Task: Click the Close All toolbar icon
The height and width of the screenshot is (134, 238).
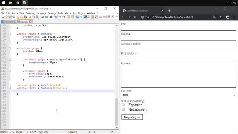Action: pyautogui.click(x=22, y=17)
